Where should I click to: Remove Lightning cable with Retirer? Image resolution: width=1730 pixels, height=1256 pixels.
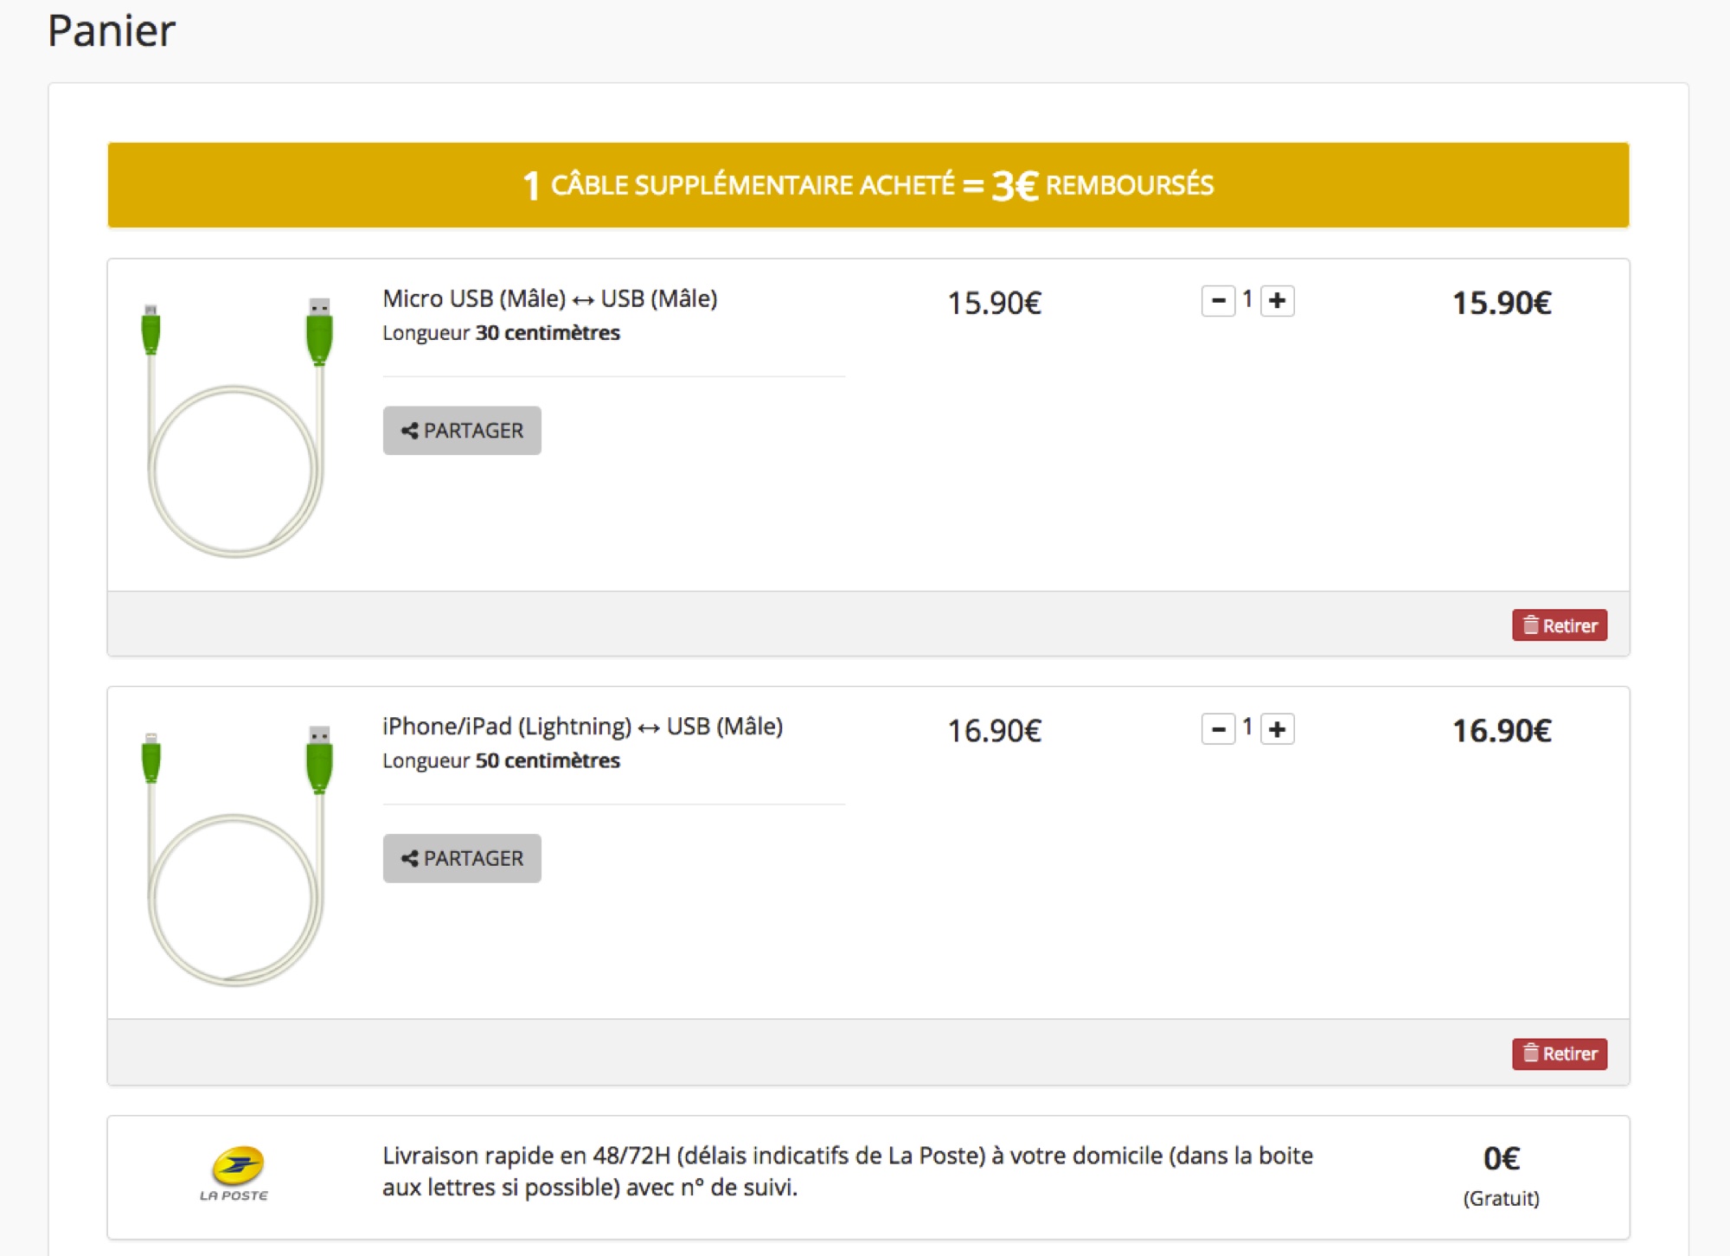coord(1560,1054)
